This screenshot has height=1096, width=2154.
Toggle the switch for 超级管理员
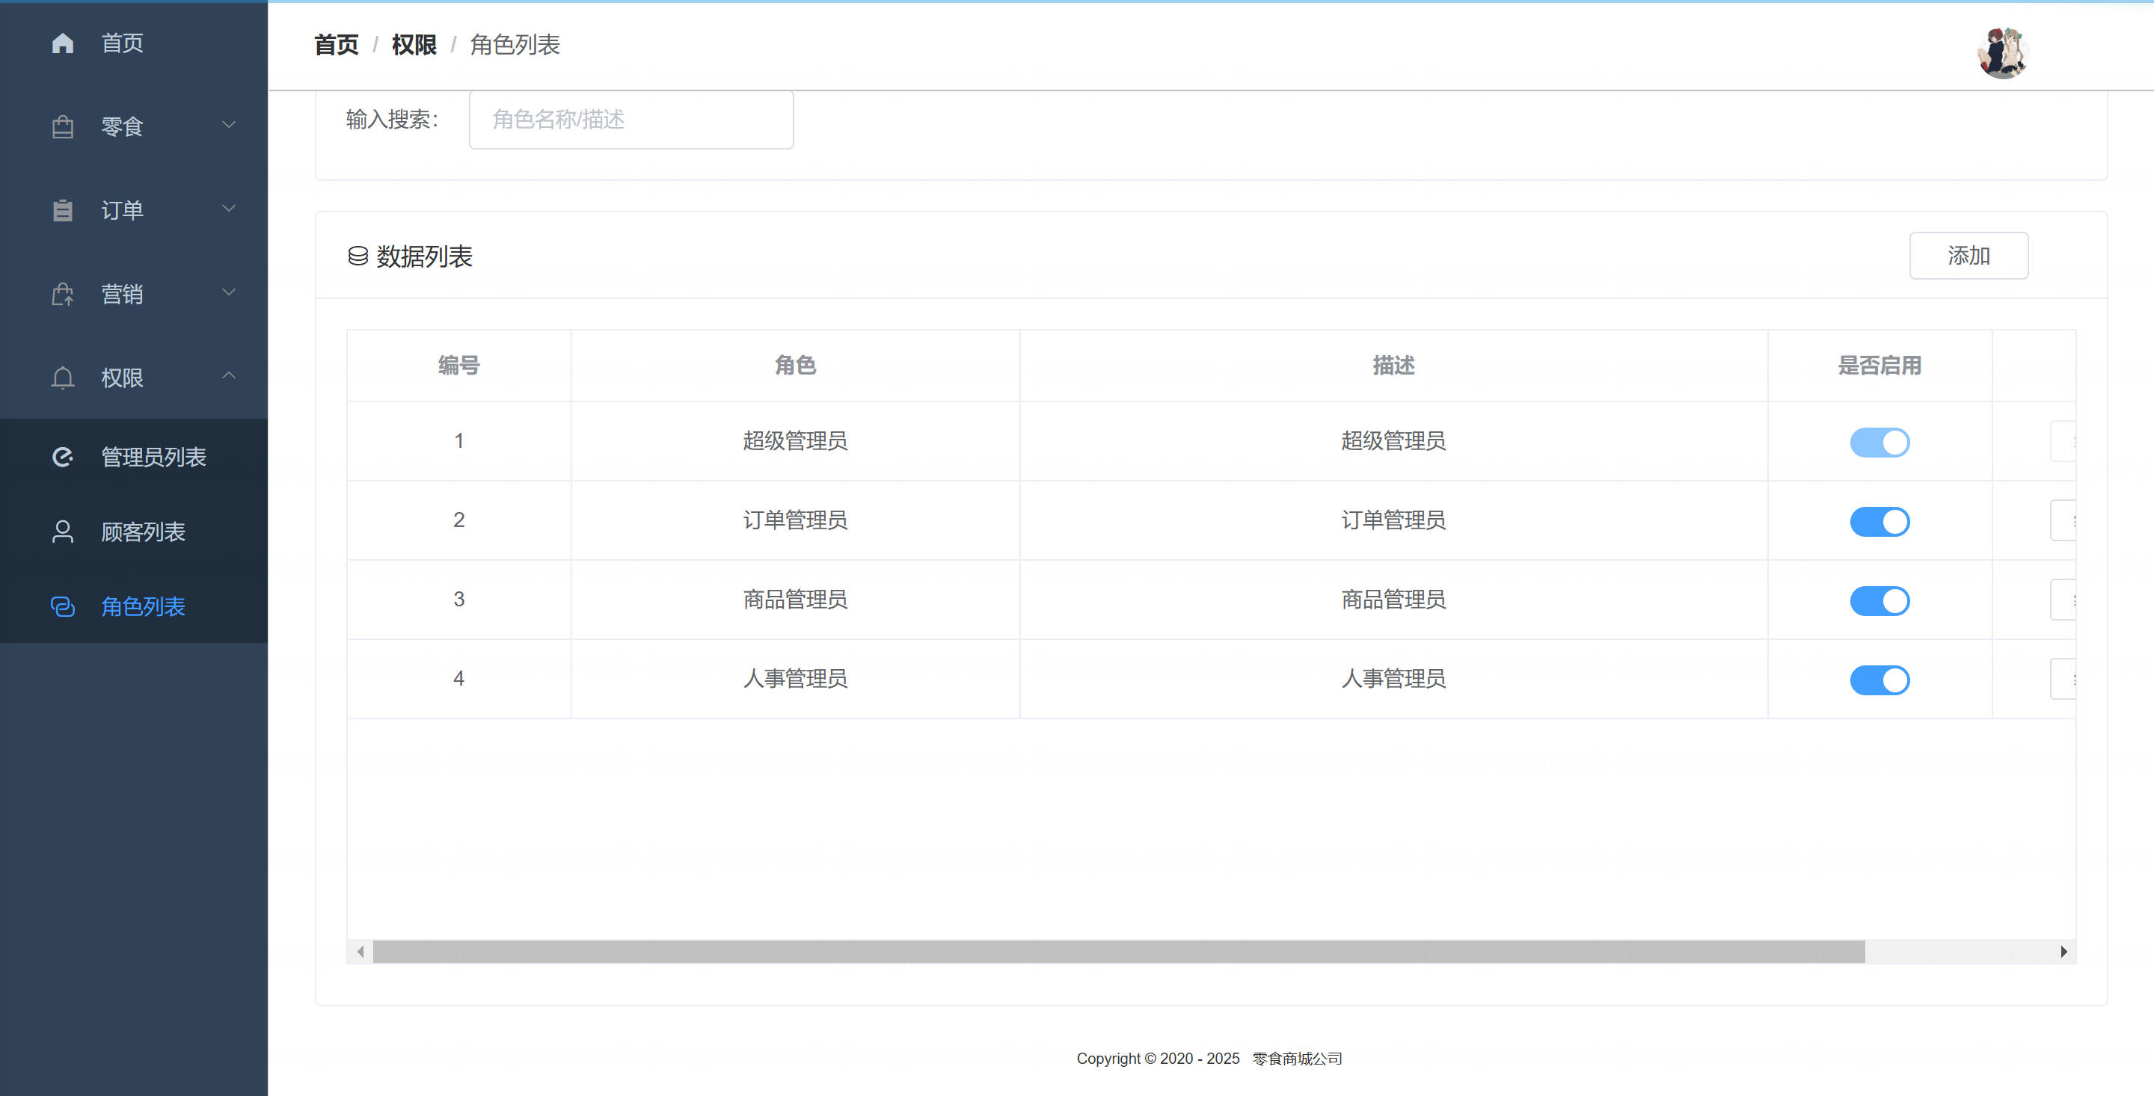pyautogui.click(x=1879, y=443)
